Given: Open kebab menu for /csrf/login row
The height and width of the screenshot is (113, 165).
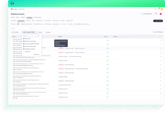Looking at the screenshot, I should pos(160,44).
